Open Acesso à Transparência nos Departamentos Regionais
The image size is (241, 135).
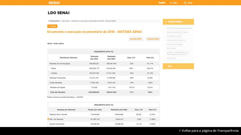coord(178,53)
